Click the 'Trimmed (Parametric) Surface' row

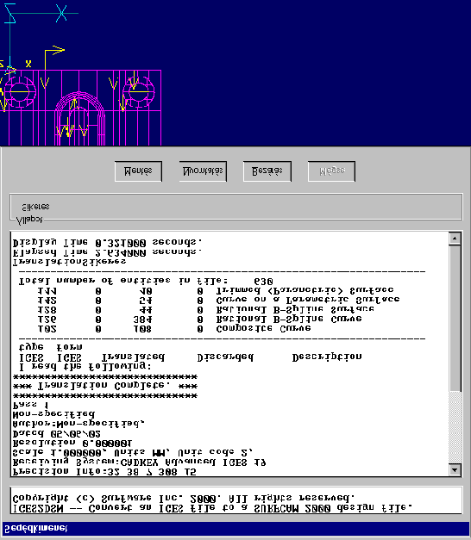[216, 291]
